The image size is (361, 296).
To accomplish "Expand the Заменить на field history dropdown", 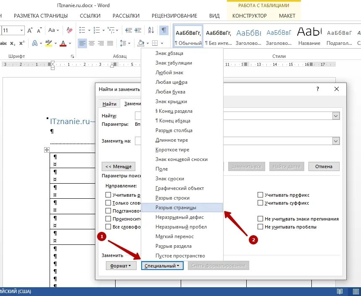I will coord(336,141).
